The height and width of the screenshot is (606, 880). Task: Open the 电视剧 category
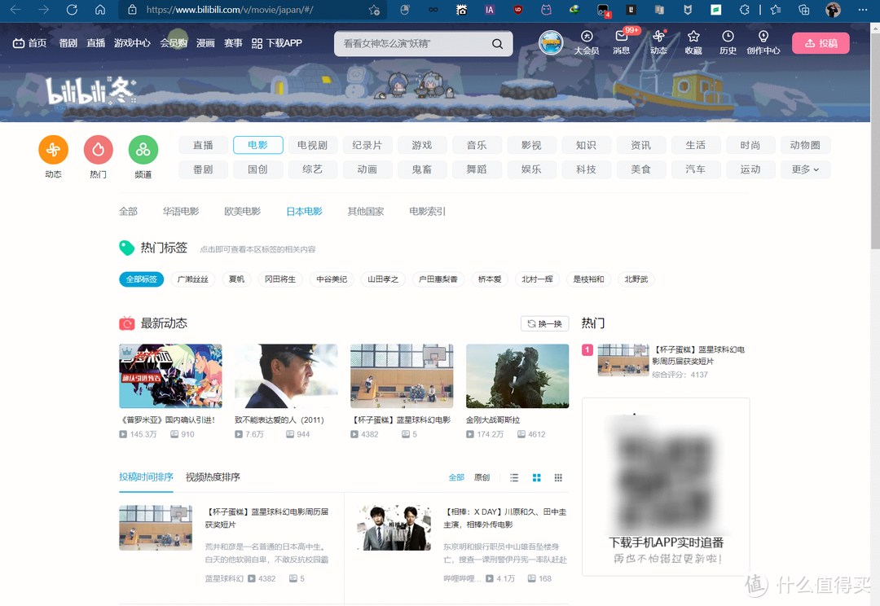(312, 145)
